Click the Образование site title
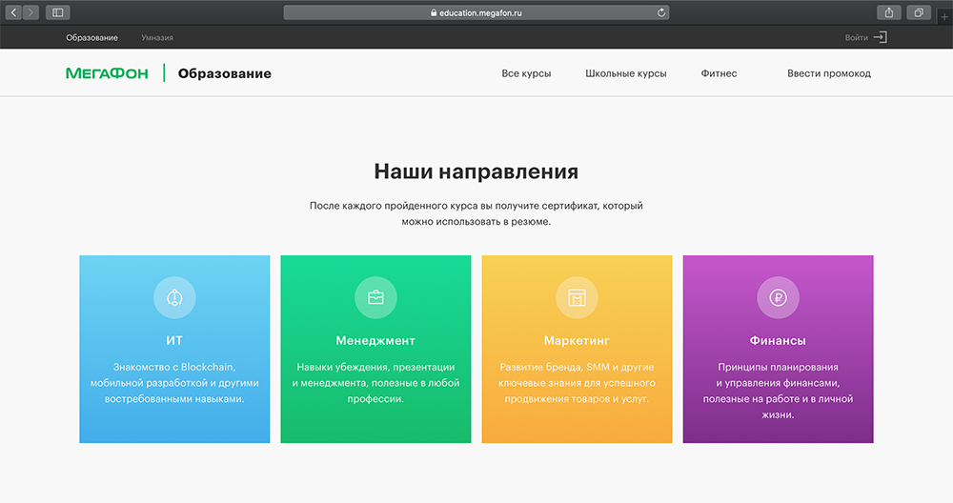This screenshot has width=953, height=503. tap(224, 73)
